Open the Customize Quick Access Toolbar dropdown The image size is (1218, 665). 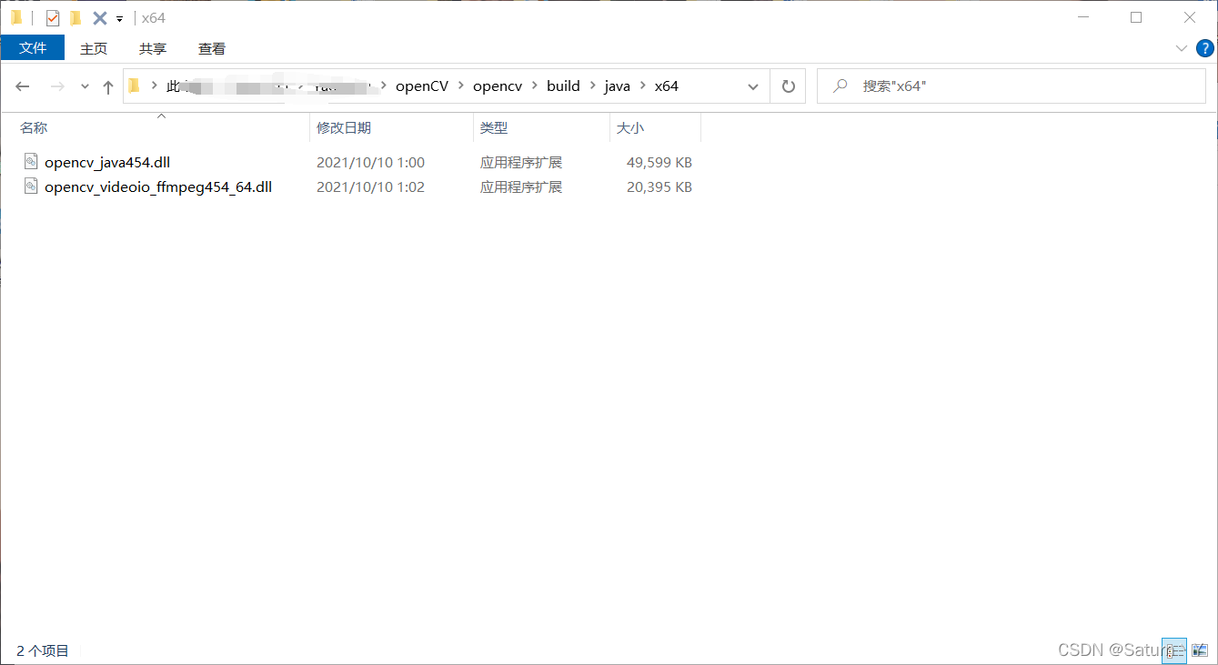coord(119,19)
